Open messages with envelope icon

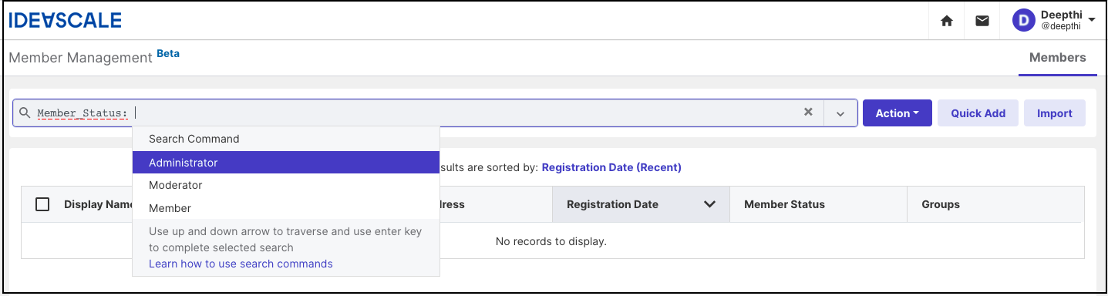pyautogui.click(x=982, y=21)
